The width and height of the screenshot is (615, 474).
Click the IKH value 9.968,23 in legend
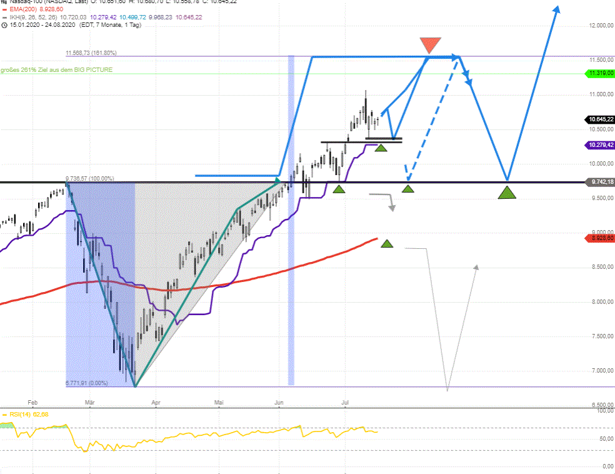[x=161, y=18]
